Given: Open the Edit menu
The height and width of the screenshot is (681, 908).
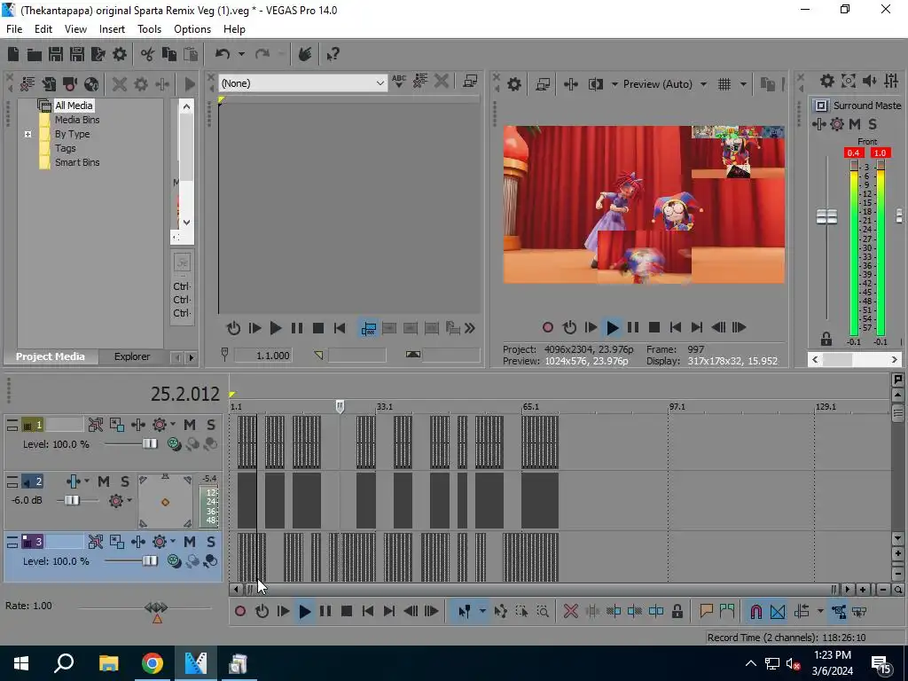Looking at the screenshot, I should [43, 29].
